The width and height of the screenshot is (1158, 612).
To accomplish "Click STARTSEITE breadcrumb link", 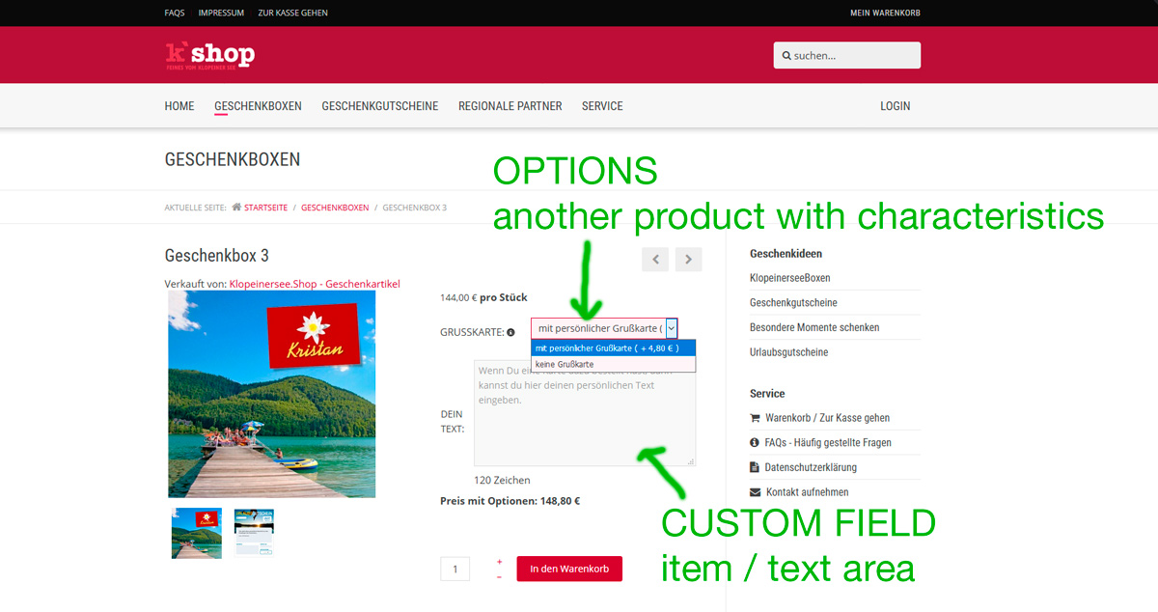I will click(266, 208).
